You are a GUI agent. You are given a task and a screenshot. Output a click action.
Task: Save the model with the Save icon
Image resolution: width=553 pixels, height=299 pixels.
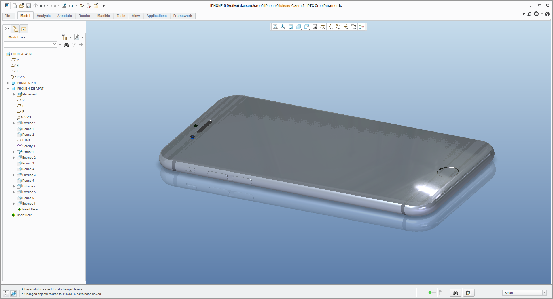tap(29, 5)
